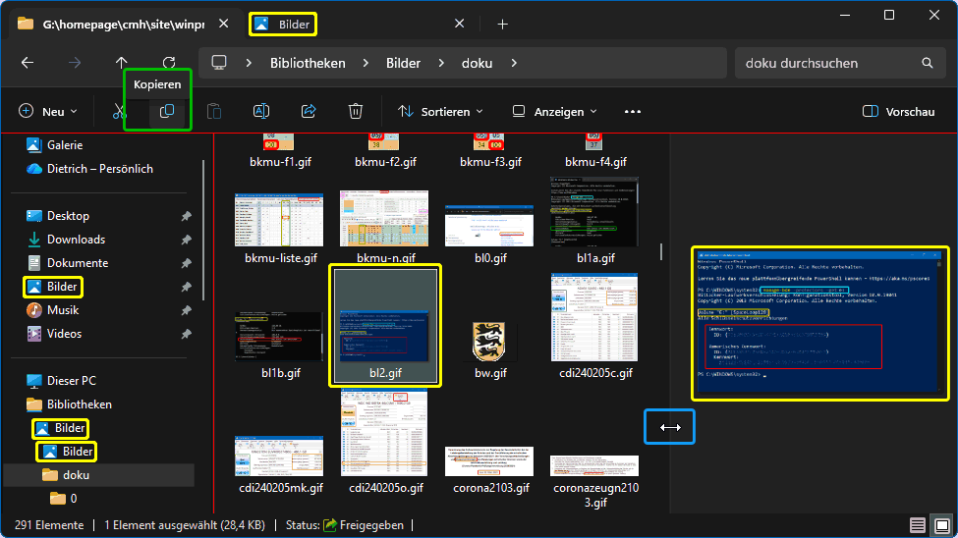Screen dimensions: 958x538
Task: Click the Share icon in toolbar
Action: (309, 112)
